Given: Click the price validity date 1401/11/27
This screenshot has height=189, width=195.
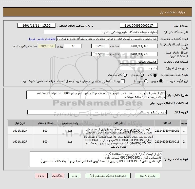Looking at the screenshot, I should (139, 54).
